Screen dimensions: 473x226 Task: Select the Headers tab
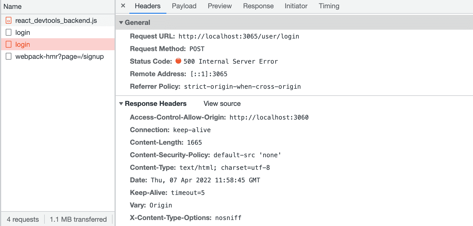[148, 6]
